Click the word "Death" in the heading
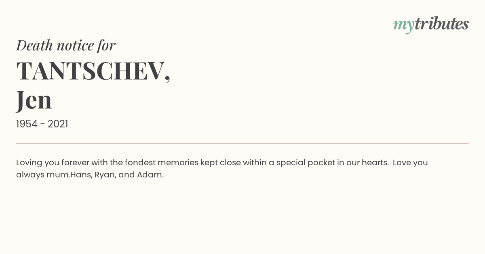Screen dimensions: 485x254 (x=34, y=45)
